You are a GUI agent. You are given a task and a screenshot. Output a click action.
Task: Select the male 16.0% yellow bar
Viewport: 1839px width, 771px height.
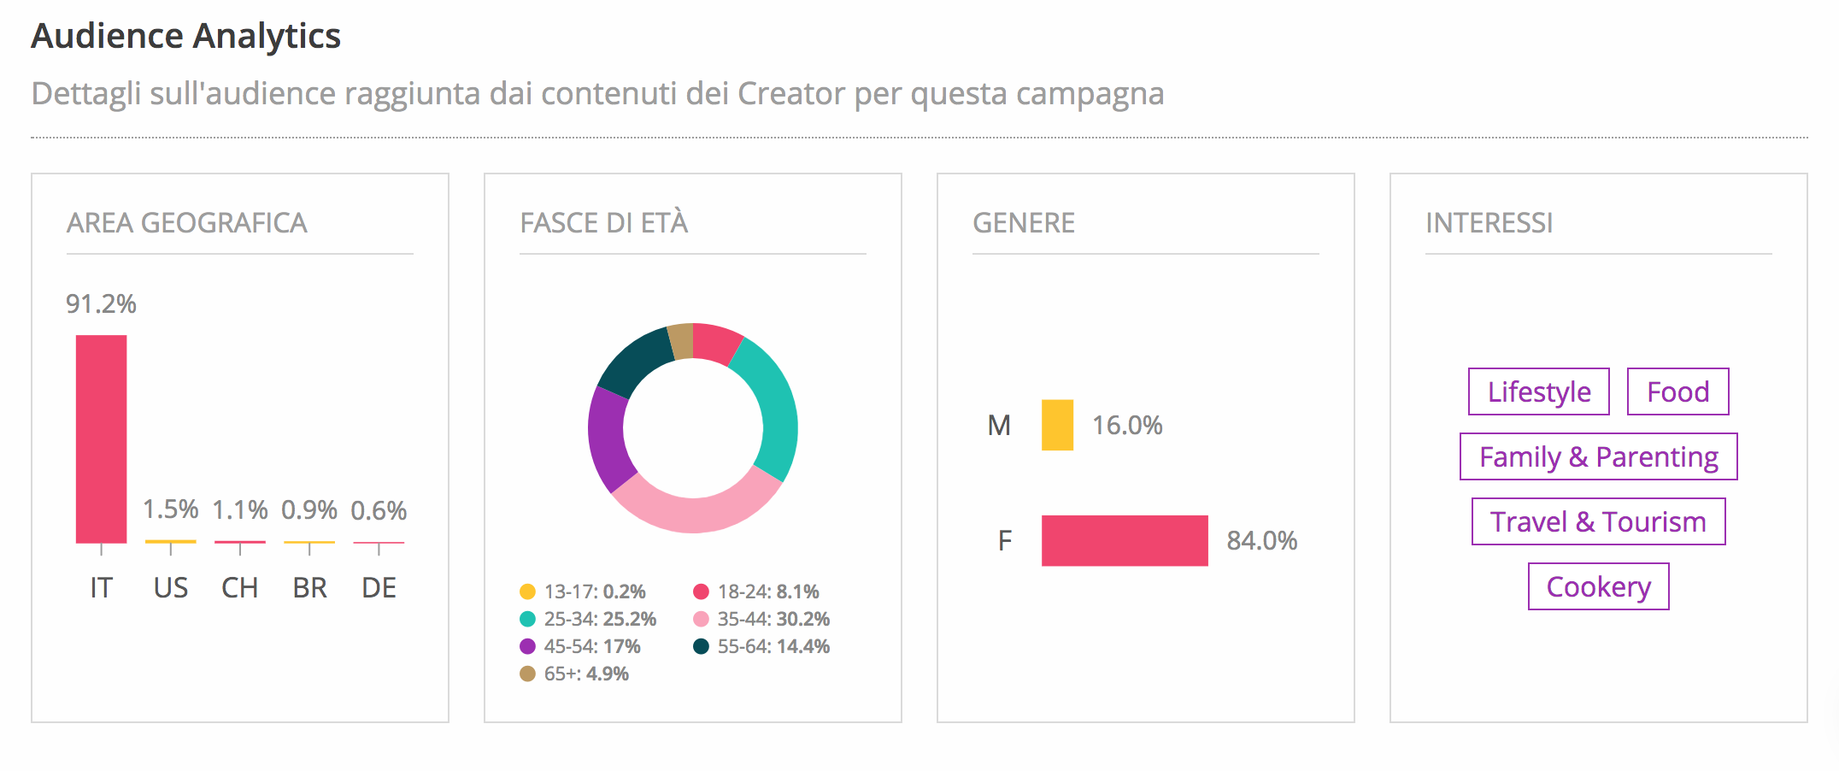click(1057, 425)
